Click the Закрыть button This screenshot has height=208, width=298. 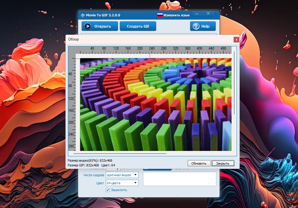(223, 163)
